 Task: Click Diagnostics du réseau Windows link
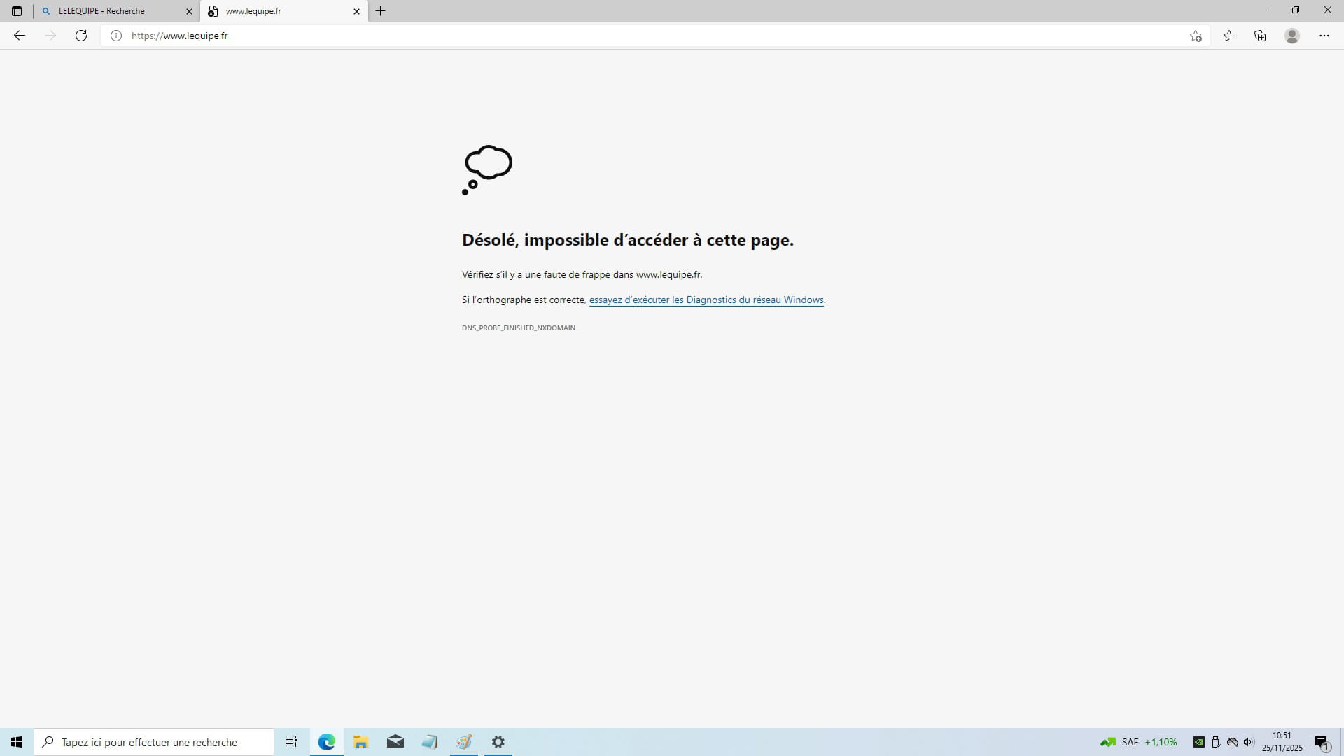pyautogui.click(x=706, y=300)
